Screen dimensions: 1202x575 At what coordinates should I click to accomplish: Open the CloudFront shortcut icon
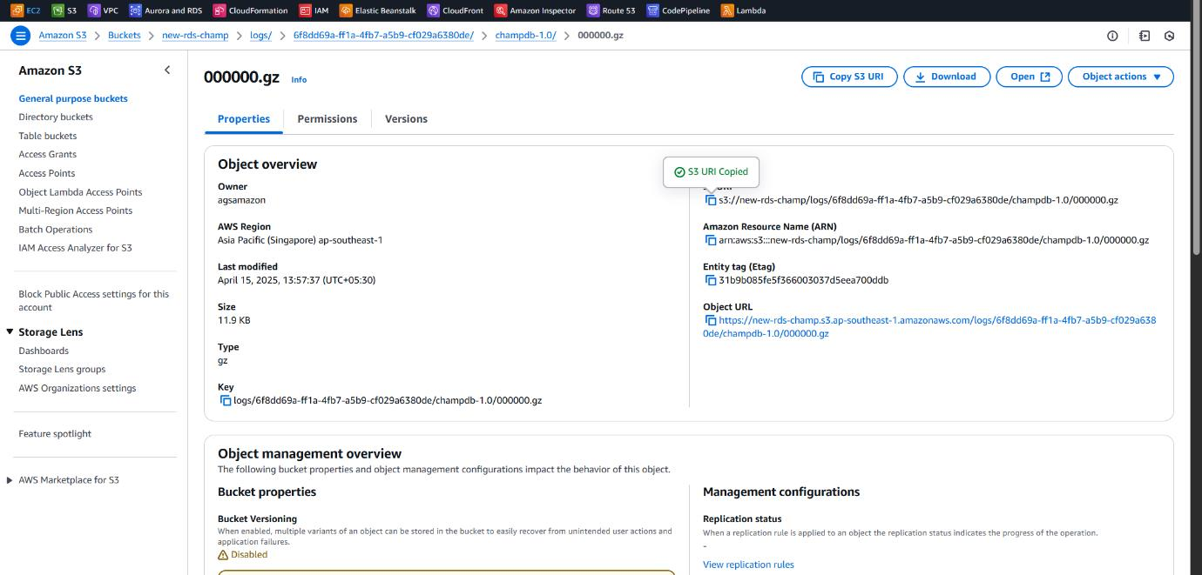(x=433, y=10)
